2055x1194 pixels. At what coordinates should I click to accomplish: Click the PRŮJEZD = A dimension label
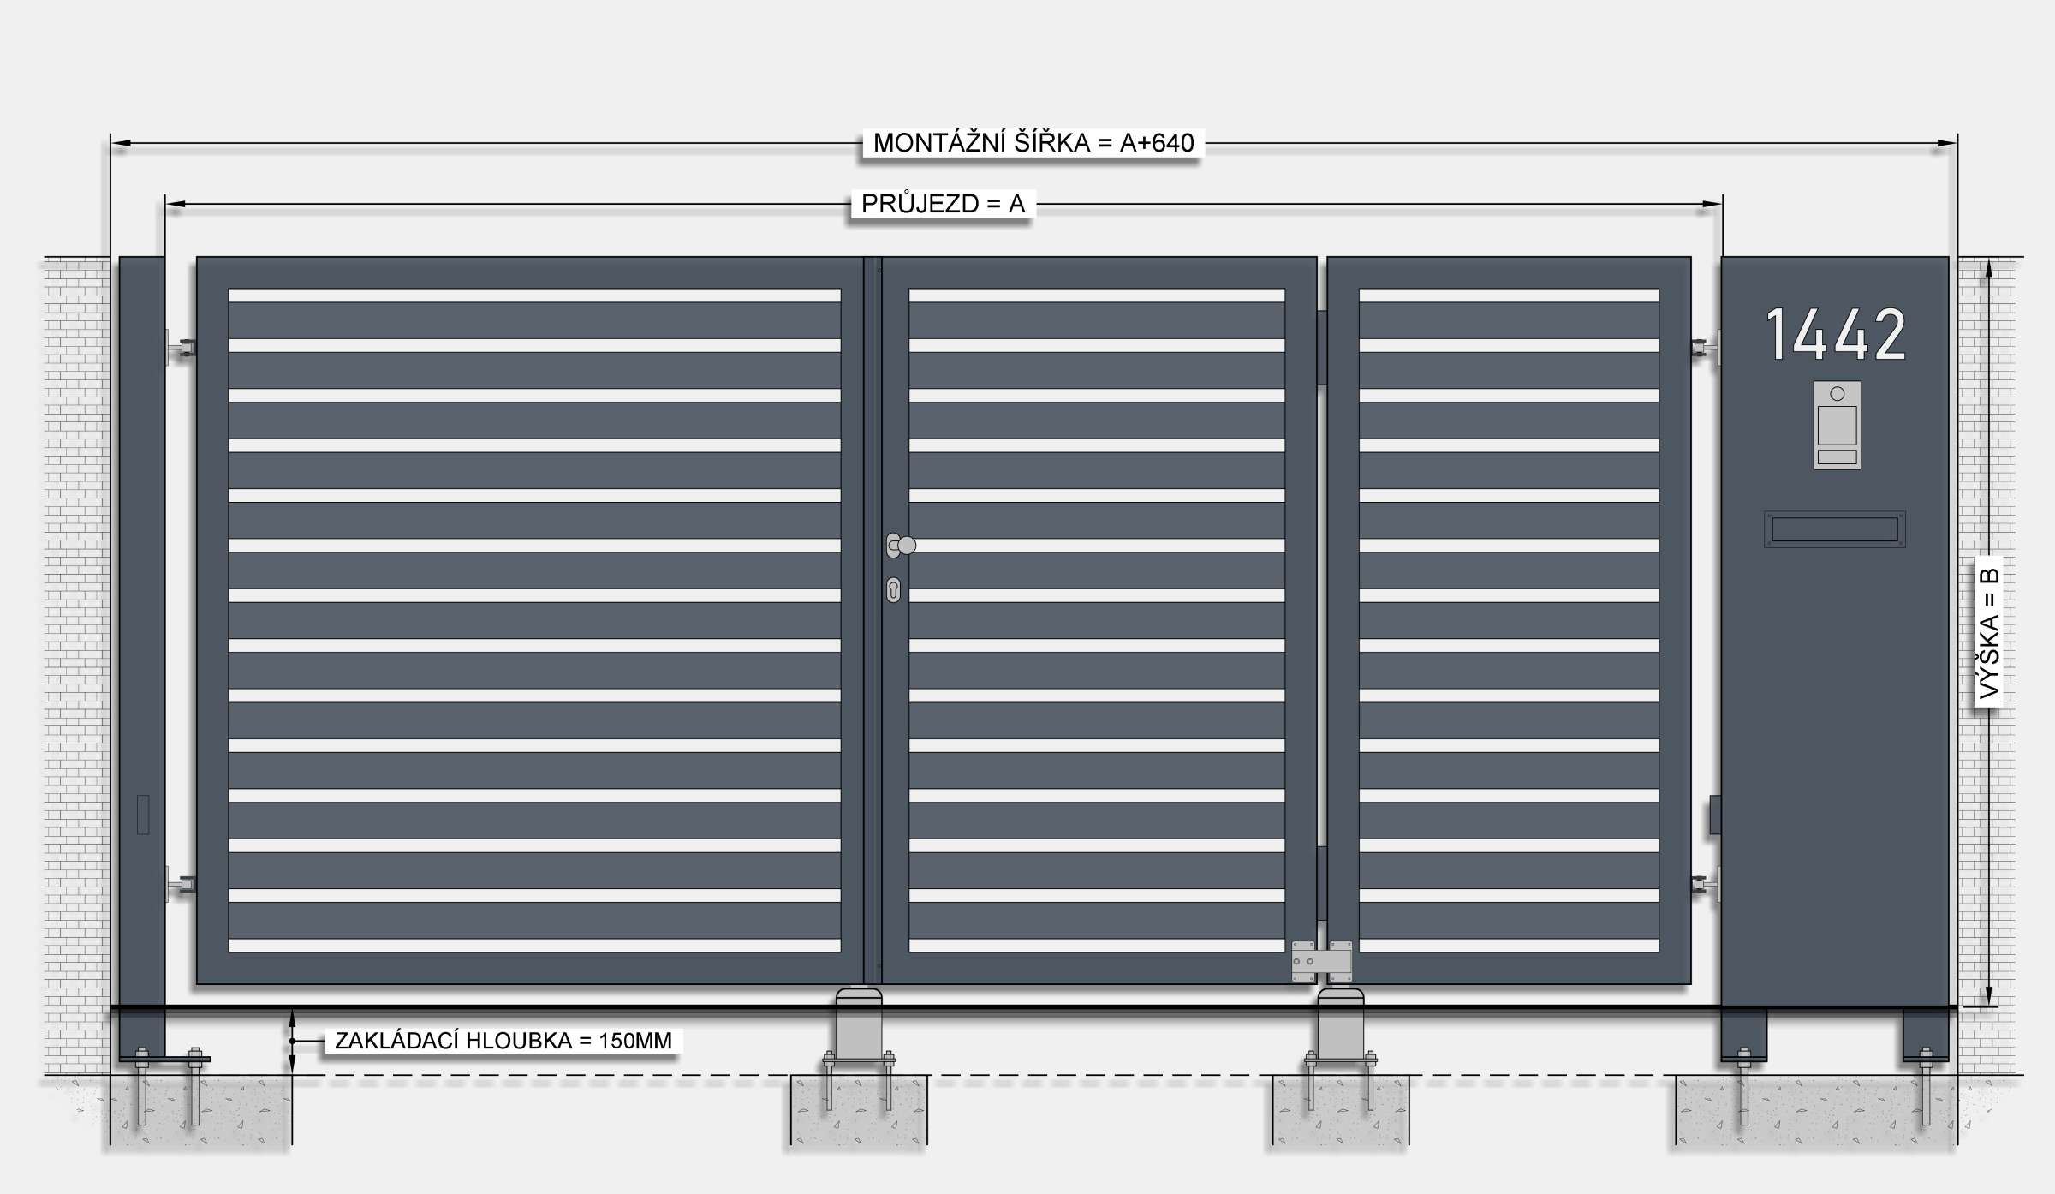coord(942,204)
